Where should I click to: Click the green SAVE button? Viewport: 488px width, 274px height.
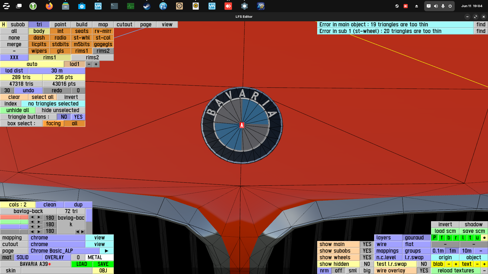pyautogui.click(x=103, y=264)
